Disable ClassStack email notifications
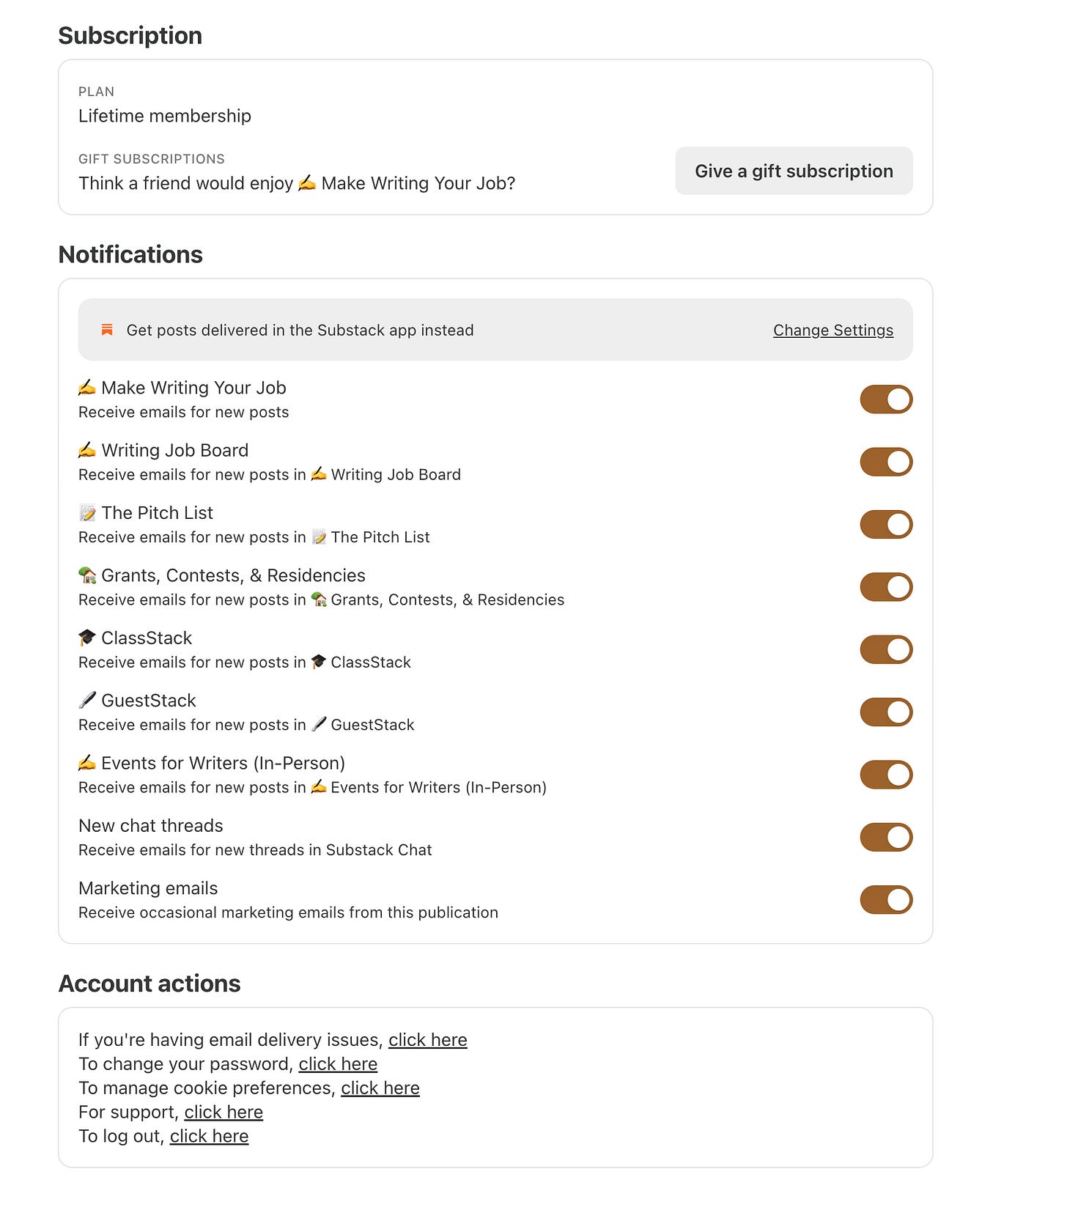The width and height of the screenshot is (1067, 1210). (886, 649)
